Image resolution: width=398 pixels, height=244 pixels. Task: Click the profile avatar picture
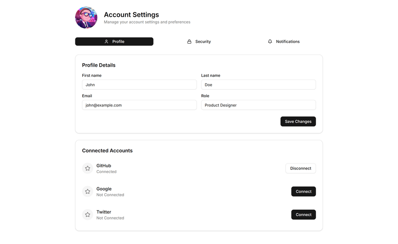click(86, 17)
